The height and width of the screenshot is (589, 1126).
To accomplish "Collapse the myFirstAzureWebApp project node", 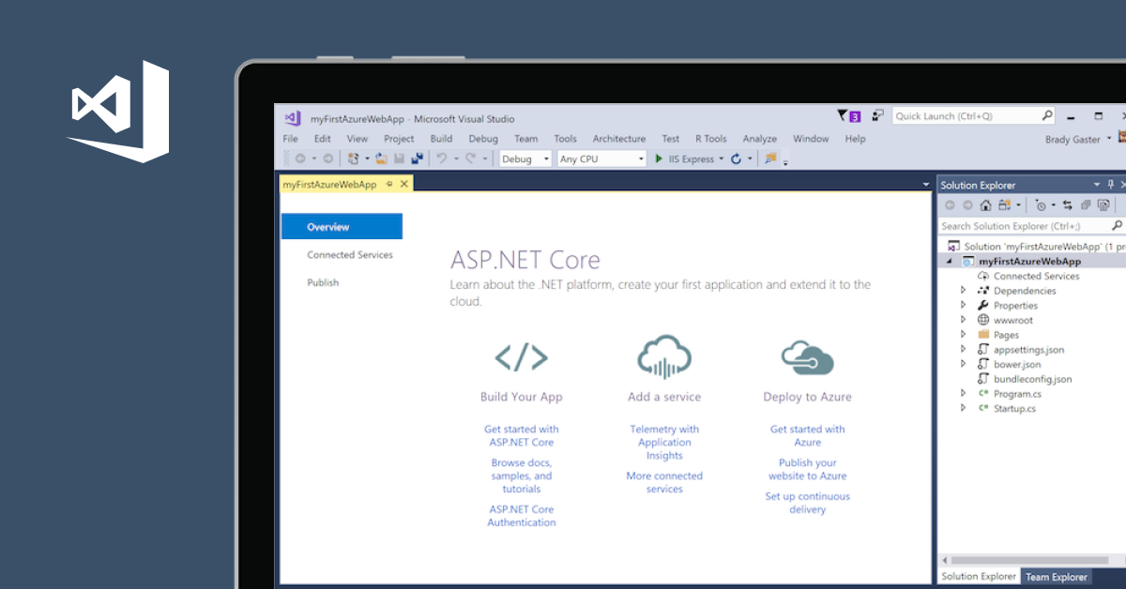I will pos(949,262).
